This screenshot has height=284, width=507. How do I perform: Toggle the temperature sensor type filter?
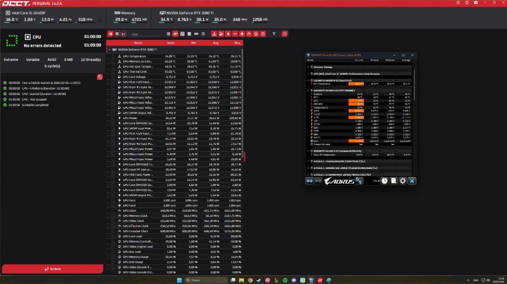click(214, 34)
